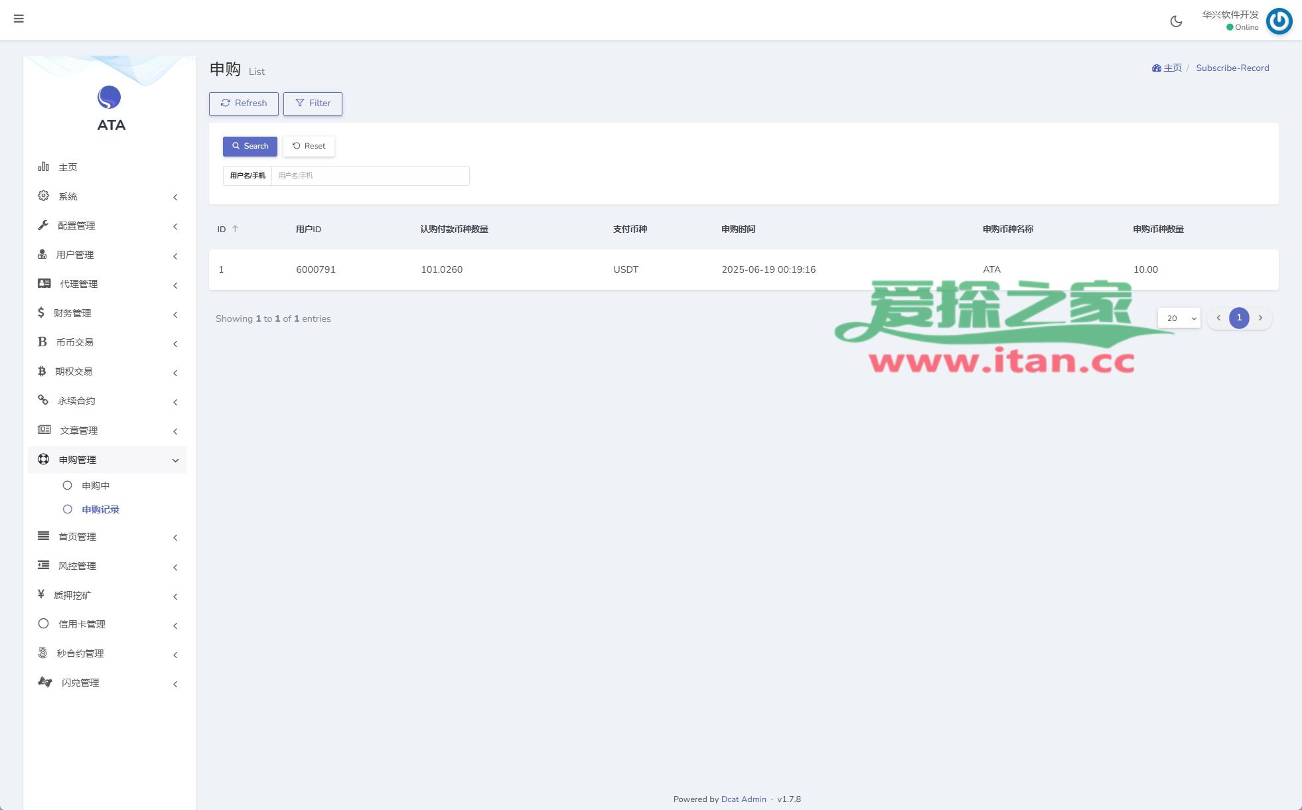
Task: Click the 财务管理 dollar icon
Action: pos(41,312)
